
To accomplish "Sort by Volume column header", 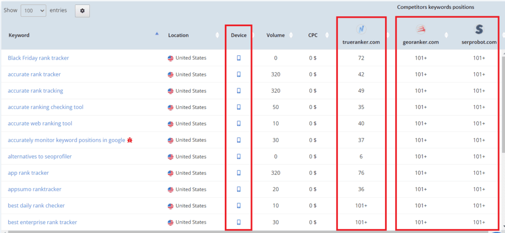I will [275, 35].
